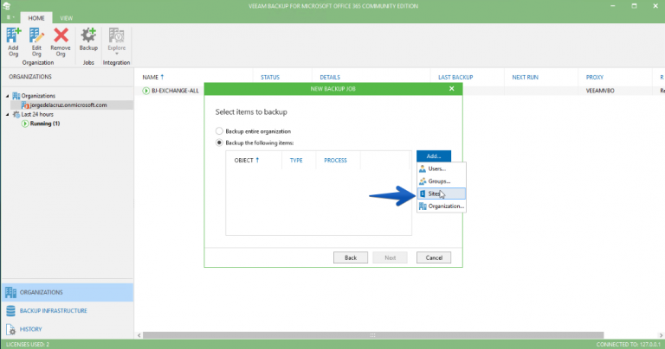665x349 pixels.
Task: Click the scrollbar left arrow
Action: pos(139,335)
